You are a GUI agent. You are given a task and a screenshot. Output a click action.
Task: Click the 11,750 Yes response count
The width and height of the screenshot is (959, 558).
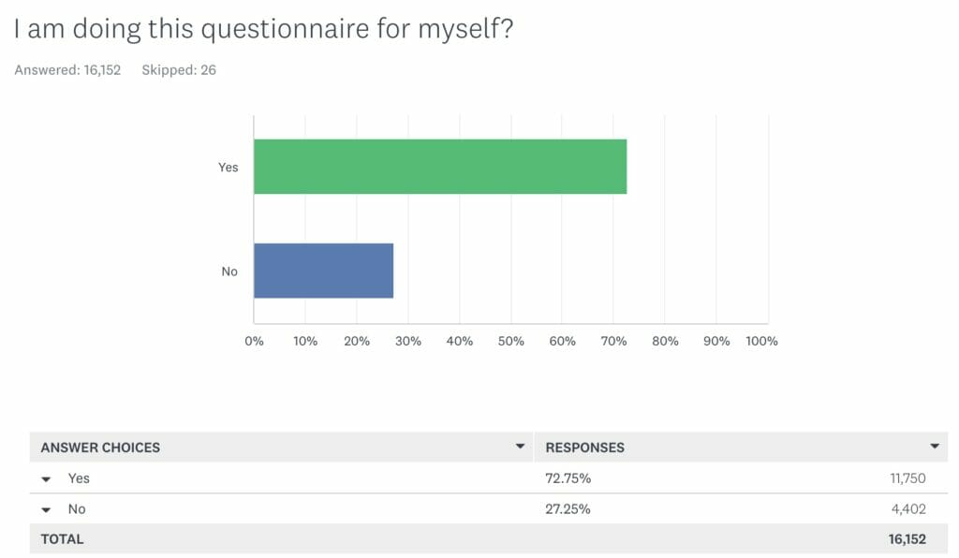tap(907, 478)
